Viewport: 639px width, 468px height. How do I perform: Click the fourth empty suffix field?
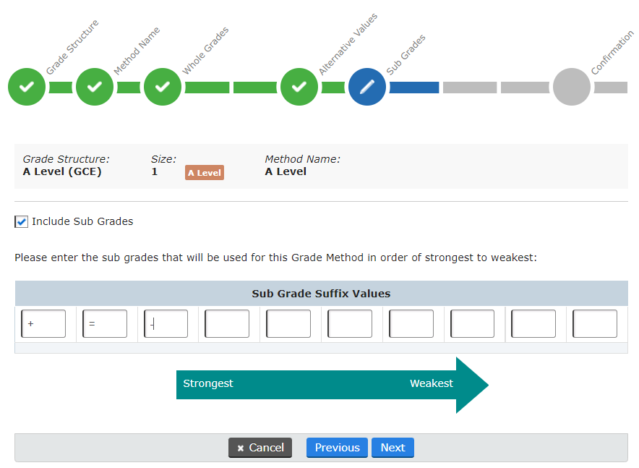[x=227, y=323]
